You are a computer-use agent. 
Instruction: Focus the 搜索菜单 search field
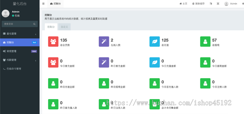click(x=20, y=24)
